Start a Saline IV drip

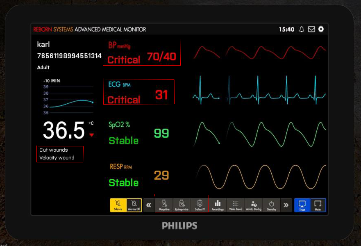199,205
